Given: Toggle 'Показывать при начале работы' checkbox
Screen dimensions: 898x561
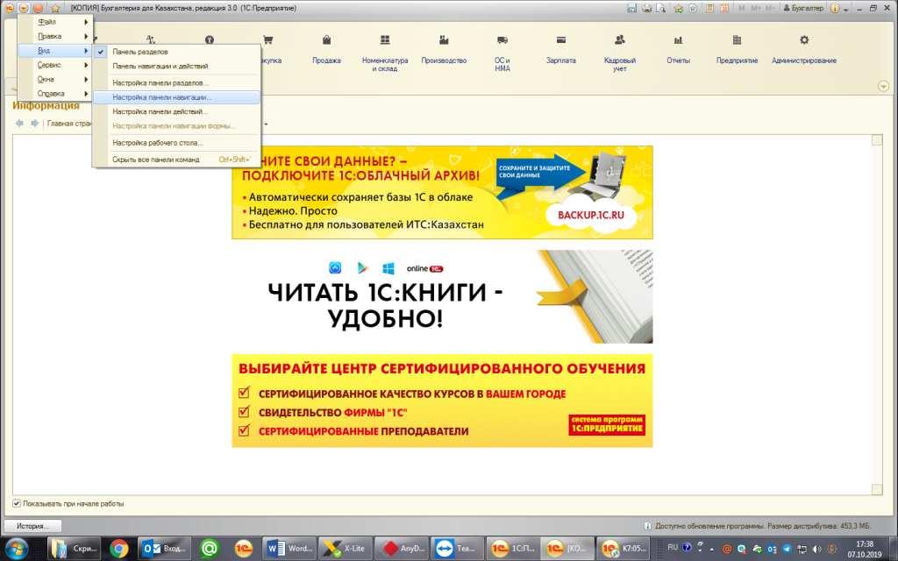Looking at the screenshot, I should tap(17, 504).
